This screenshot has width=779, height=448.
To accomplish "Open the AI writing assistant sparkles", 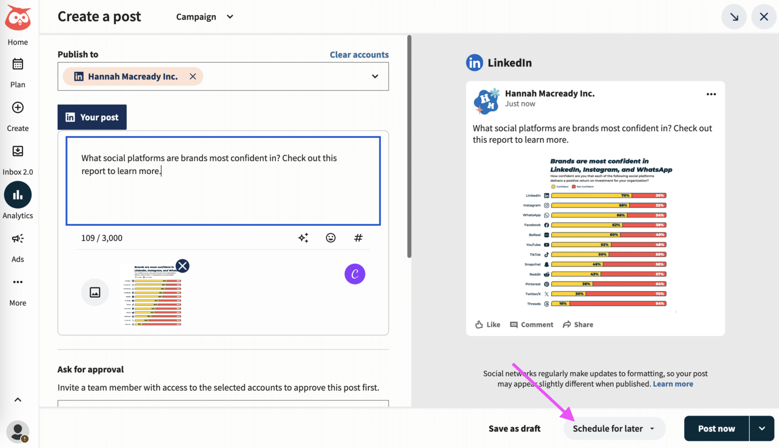I will [x=303, y=237].
